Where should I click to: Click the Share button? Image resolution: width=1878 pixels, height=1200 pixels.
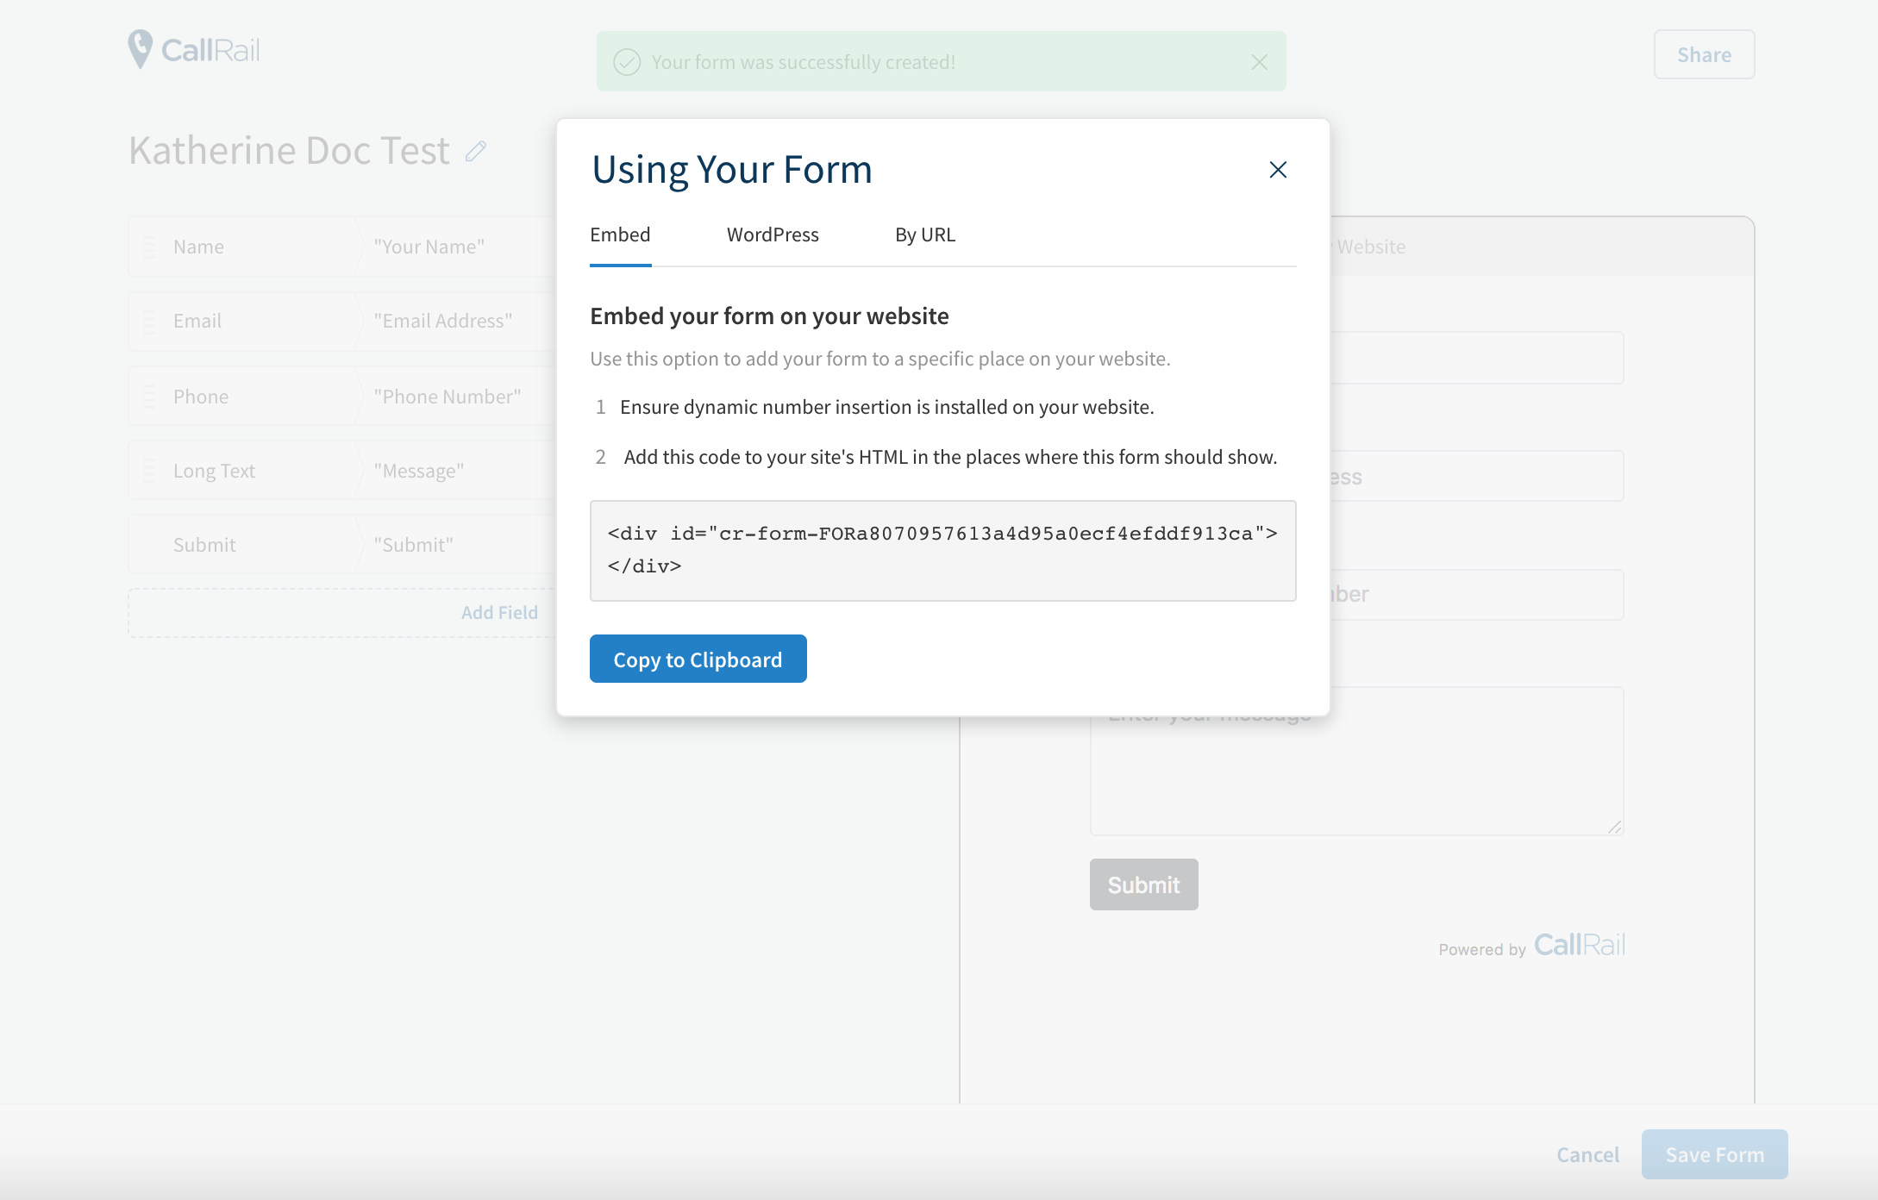(1704, 55)
